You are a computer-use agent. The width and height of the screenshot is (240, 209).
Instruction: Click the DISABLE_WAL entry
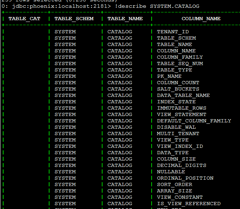176,127
